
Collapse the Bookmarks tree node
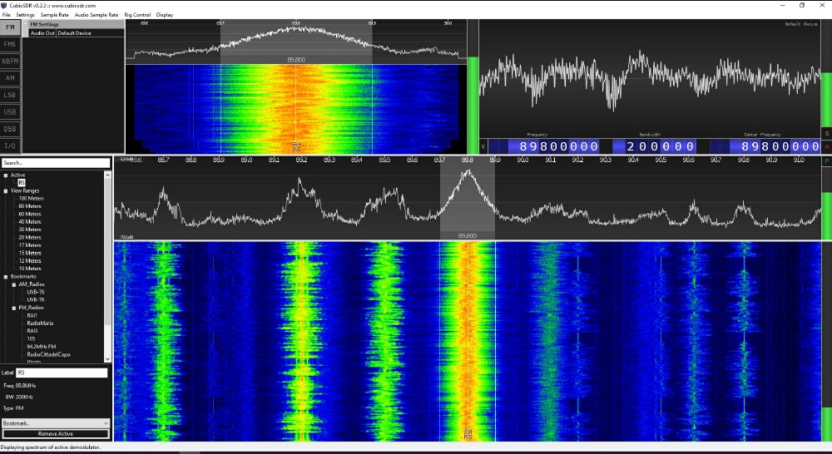point(6,276)
